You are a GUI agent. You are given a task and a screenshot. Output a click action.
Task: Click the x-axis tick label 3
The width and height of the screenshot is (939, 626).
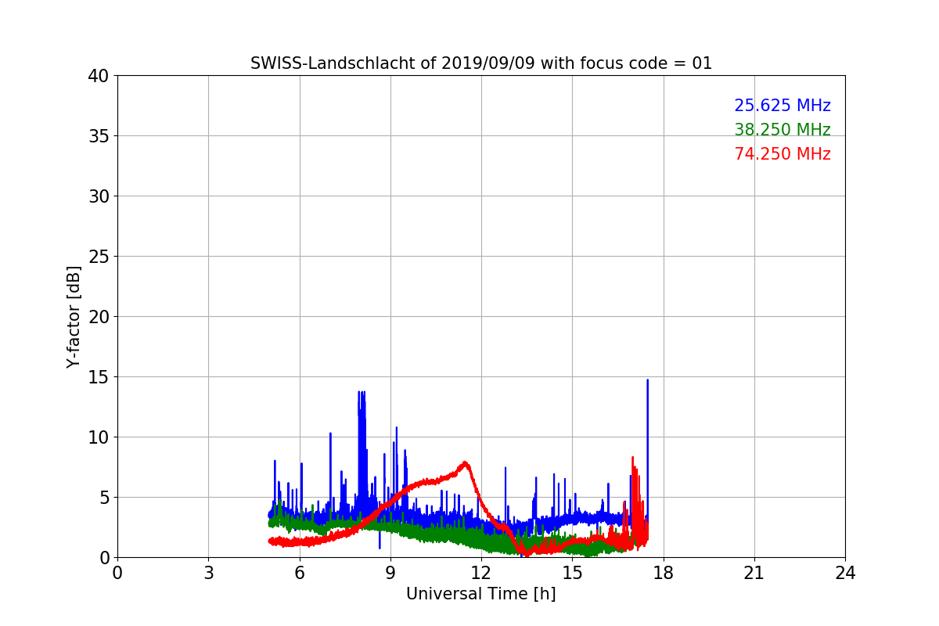pos(208,573)
